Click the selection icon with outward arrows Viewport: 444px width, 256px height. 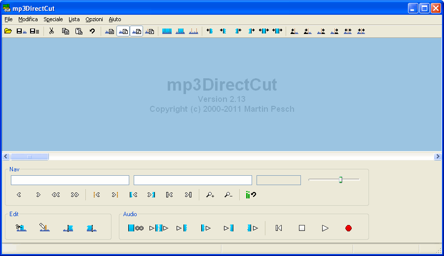pos(264,31)
